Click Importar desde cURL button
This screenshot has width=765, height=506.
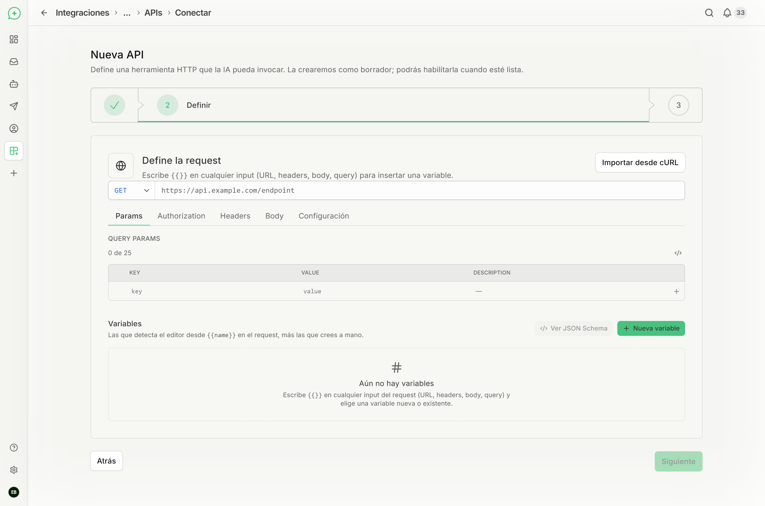click(x=640, y=162)
